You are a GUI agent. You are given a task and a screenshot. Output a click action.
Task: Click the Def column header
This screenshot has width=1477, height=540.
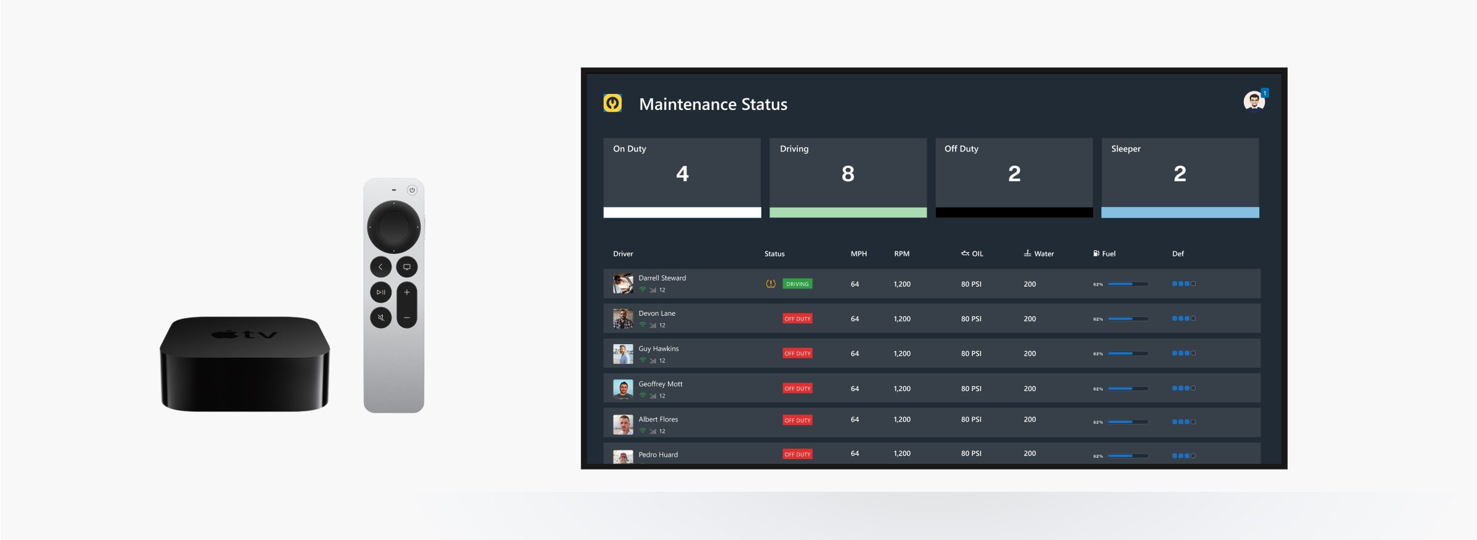tap(1178, 254)
